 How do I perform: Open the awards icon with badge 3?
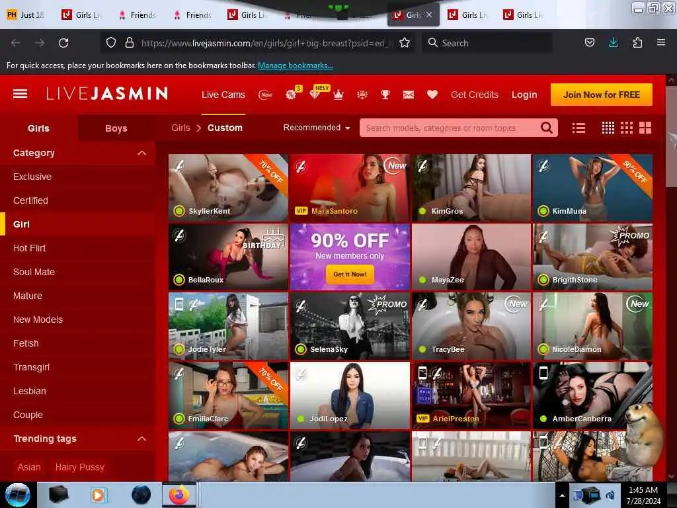(x=292, y=93)
